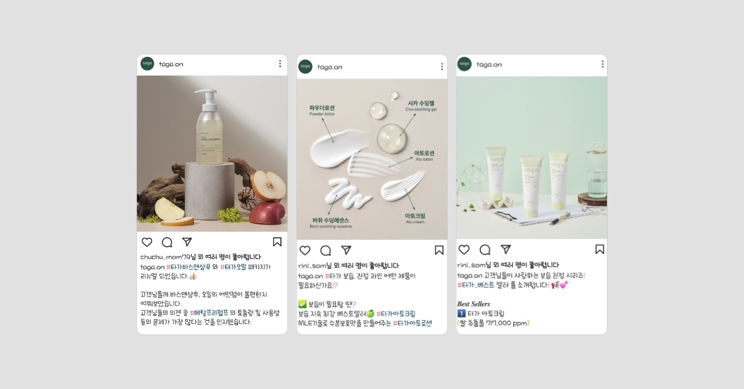Open three-dot menu on the middle post
This screenshot has width=744, height=389.
(441, 67)
